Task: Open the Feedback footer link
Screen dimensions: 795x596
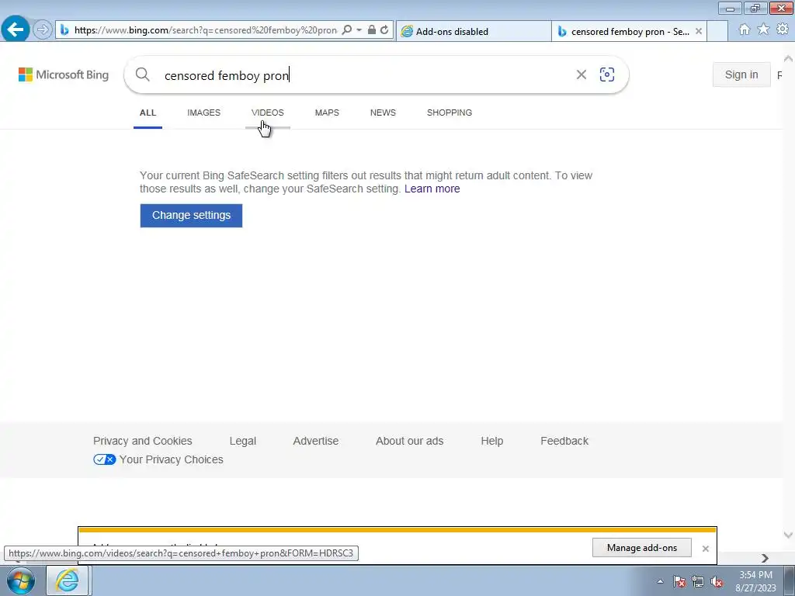Action: (x=564, y=441)
